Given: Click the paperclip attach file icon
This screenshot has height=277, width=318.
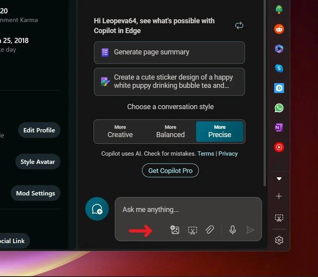Looking at the screenshot, I should [x=210, y=230].
